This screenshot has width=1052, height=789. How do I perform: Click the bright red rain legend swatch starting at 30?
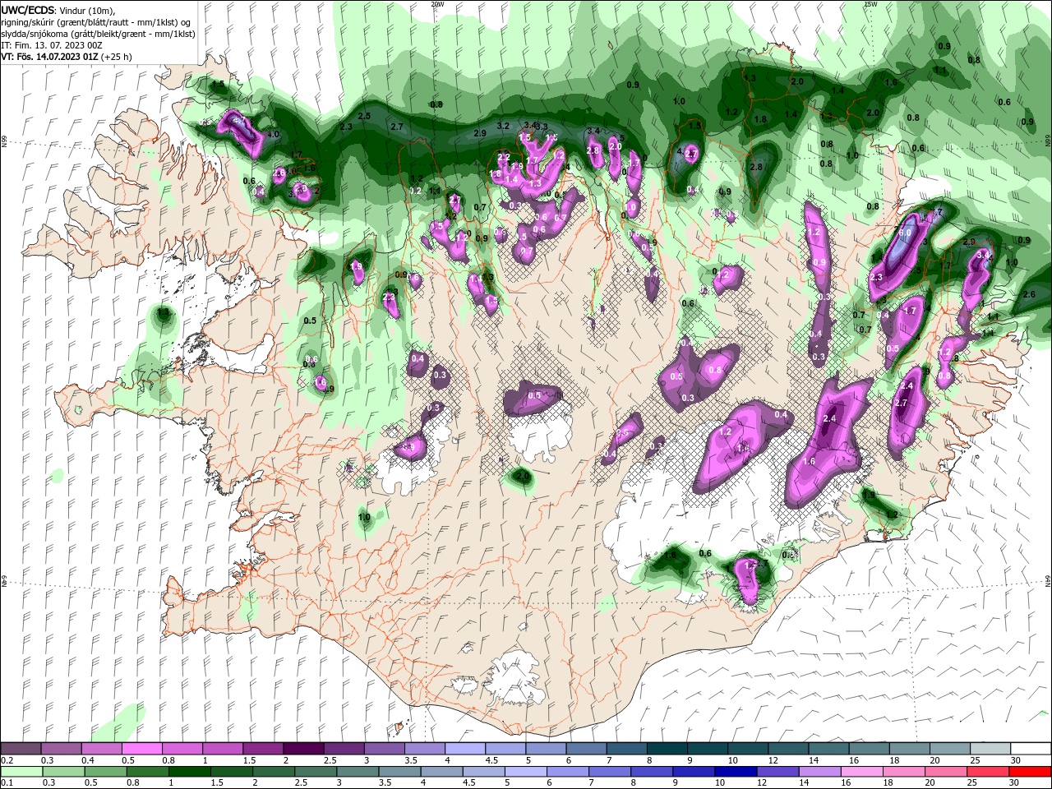(x=1030, y=772)
